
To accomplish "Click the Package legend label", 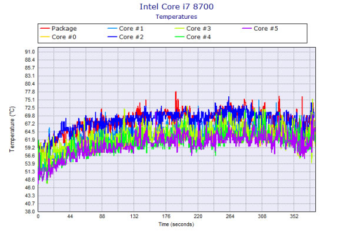I will 64,29.
